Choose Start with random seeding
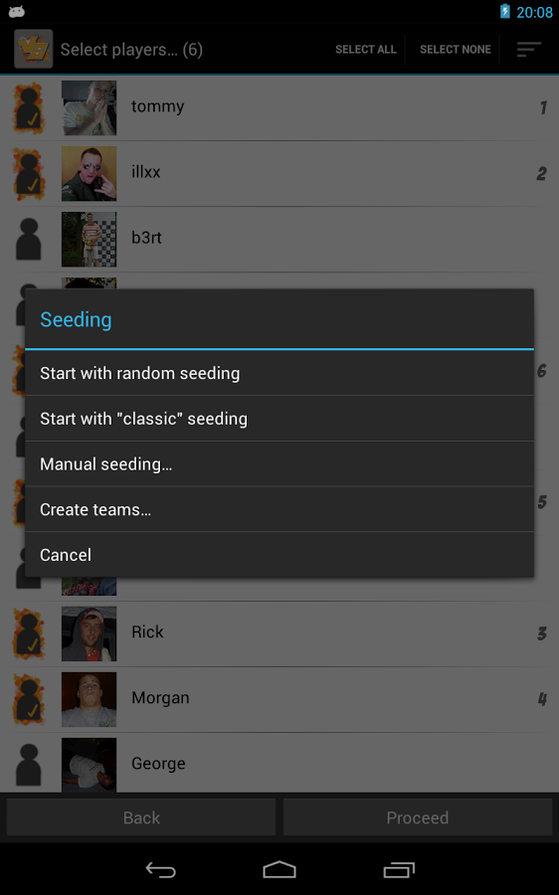 [279, 373]
